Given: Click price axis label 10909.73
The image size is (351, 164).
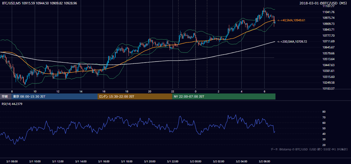Looking at the screenshot, I should [x=328, y=24].
